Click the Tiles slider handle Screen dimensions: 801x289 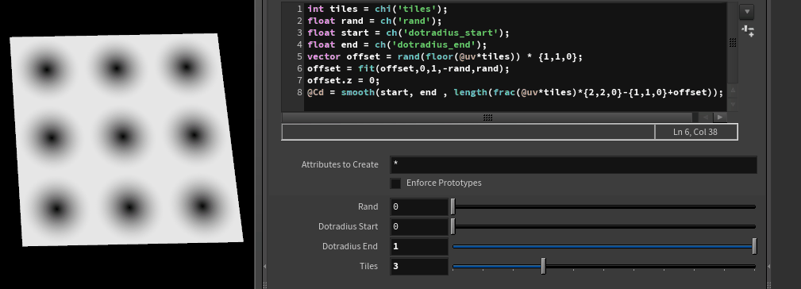[x=543, y=267]
